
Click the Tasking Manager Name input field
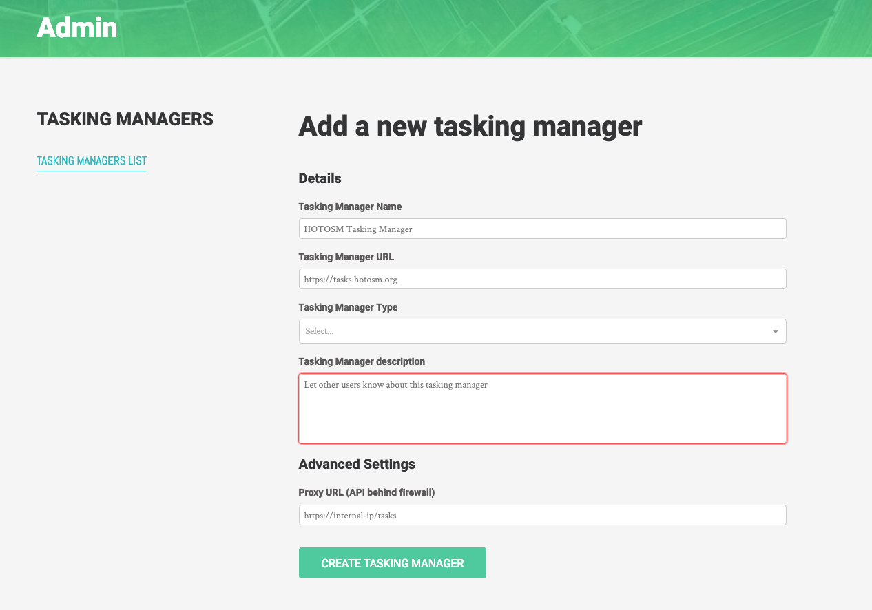(543, 229)
